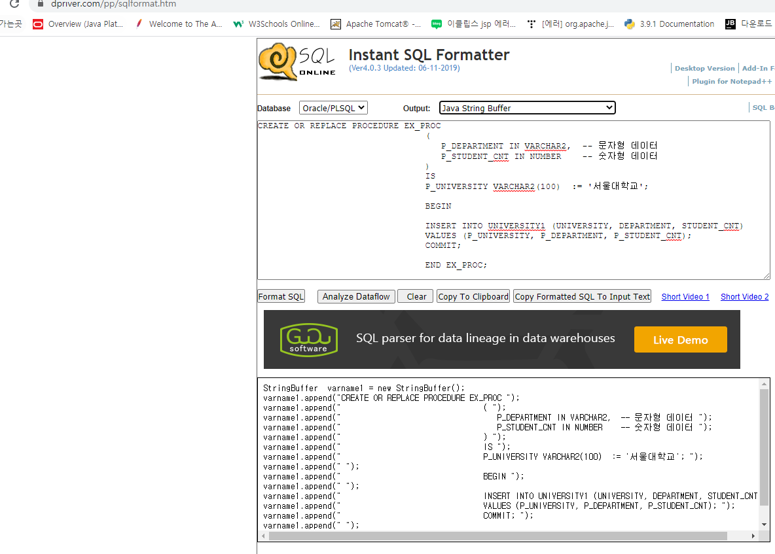Click inside the SQL input text area
Viewport: 775px width, 554px height.
pyautogui.click(x=514, y=200)
